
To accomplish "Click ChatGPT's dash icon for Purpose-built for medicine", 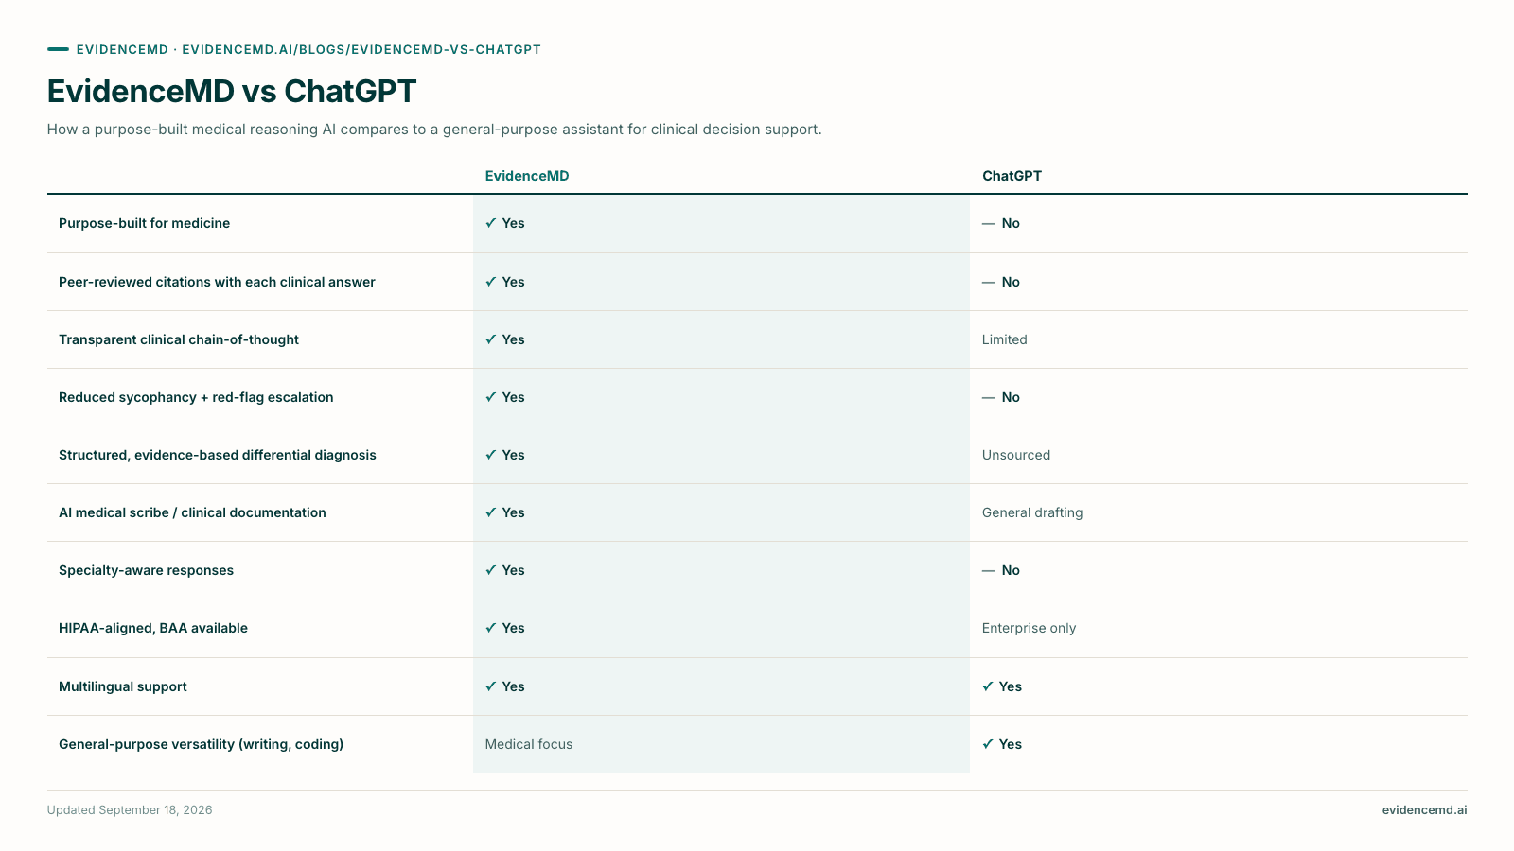I will [x=989, y=224].
